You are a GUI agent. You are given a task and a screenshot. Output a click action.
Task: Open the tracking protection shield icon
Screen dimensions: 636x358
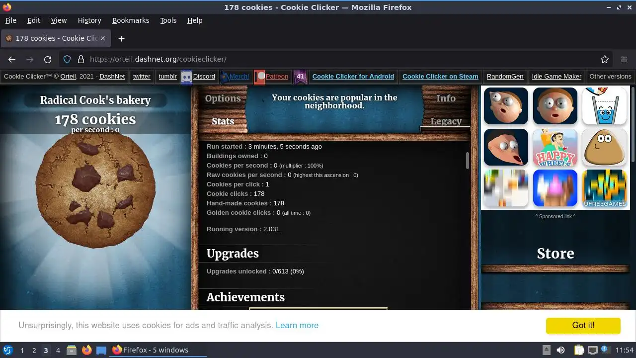click(67, 59)
